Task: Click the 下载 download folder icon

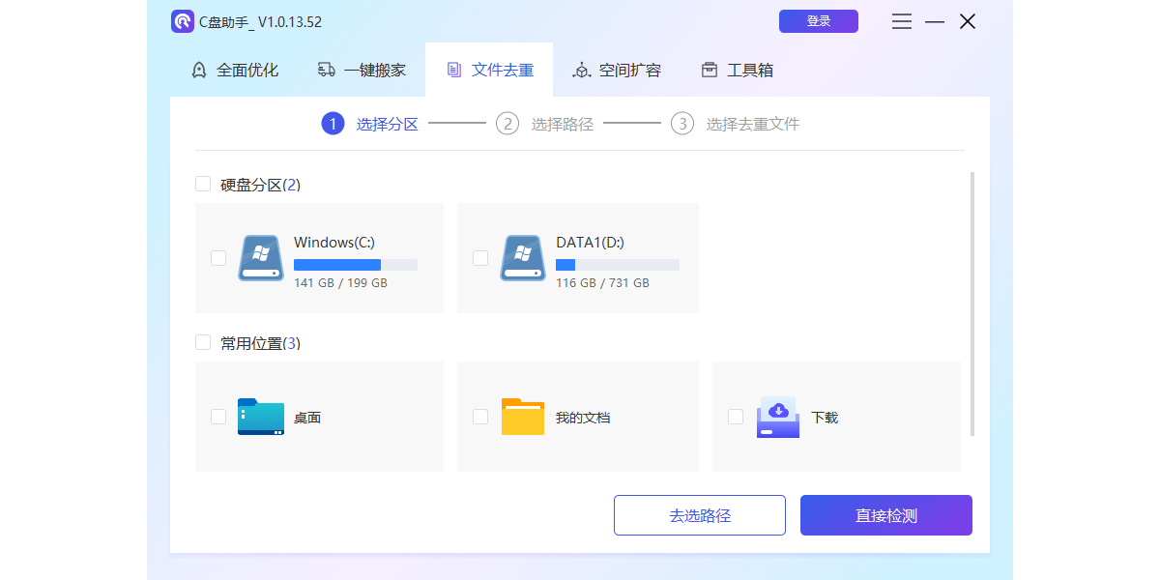Action: (x=777, y=416)
